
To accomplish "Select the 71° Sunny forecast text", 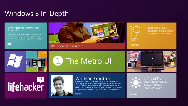I will point(152,78).
